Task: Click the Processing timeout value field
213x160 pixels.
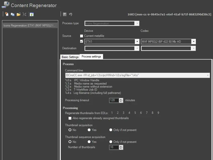Action: click(x=114, y=100)
